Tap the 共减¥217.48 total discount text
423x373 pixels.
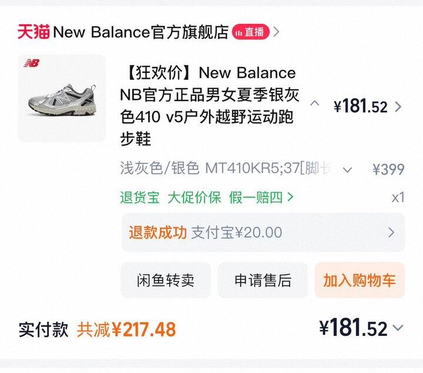126,330
